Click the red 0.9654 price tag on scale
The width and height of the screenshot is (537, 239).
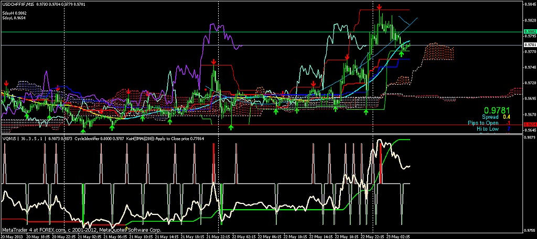coord(530,125)
